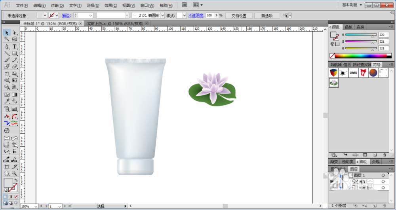Image resolution: width=396 pixels, height=210 pixels.
Task: Select the red ribbon symbol thumbnail
Action: 363,73
